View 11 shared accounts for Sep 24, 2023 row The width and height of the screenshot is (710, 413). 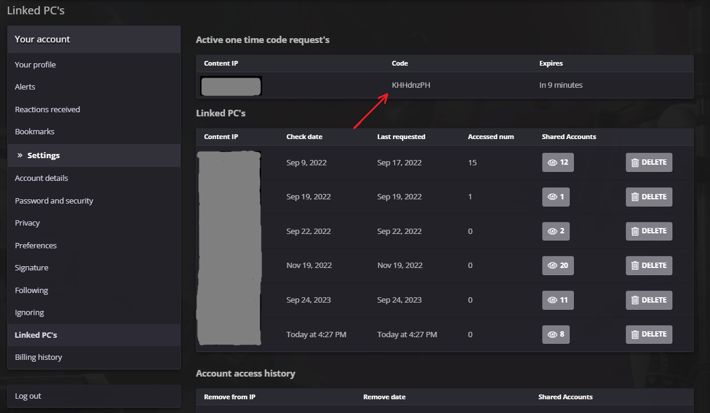558,300
